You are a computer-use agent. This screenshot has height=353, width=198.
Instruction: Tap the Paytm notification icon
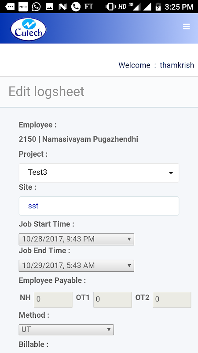click(x=23, y=7)
